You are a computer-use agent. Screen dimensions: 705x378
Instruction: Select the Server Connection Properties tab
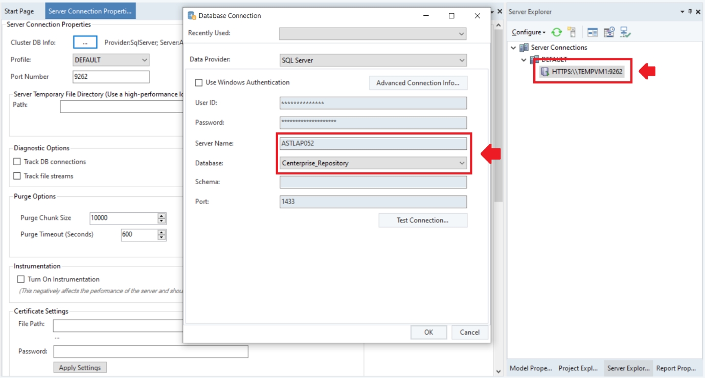[90, 11]
